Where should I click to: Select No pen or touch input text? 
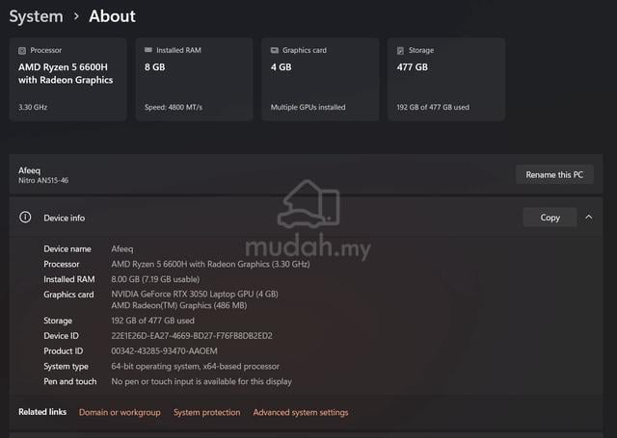coord(201,381)
